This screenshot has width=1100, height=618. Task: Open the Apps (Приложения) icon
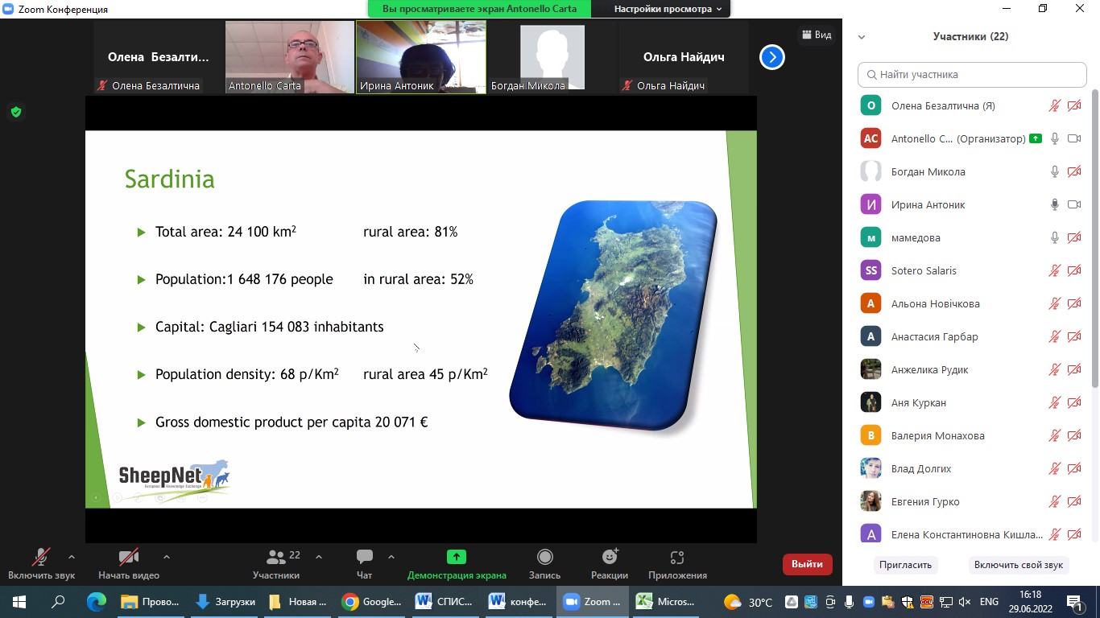coord(676,557)
